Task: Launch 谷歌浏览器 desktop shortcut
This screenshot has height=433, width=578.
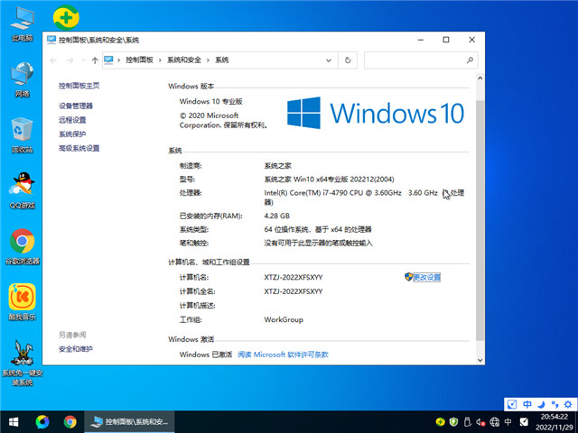Action: (22, 246)
